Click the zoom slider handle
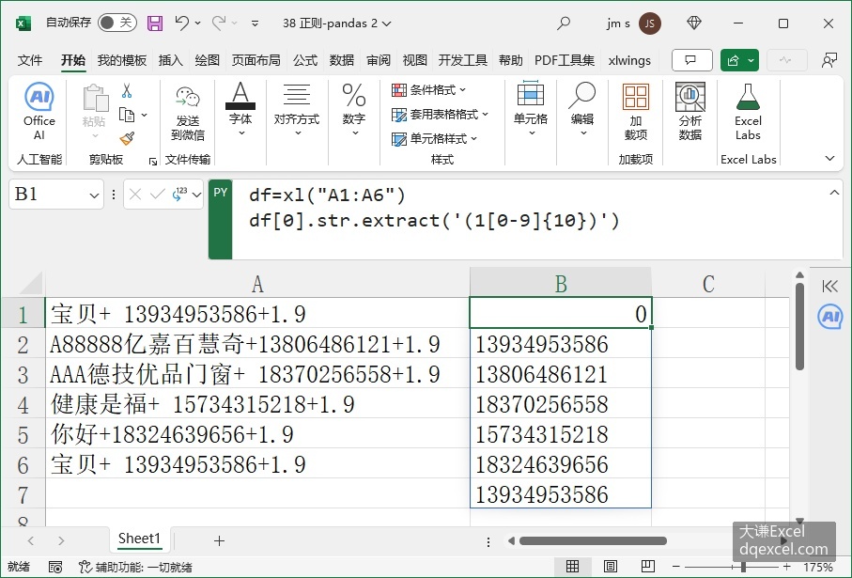852x578 pixels. tap(743, 567)
